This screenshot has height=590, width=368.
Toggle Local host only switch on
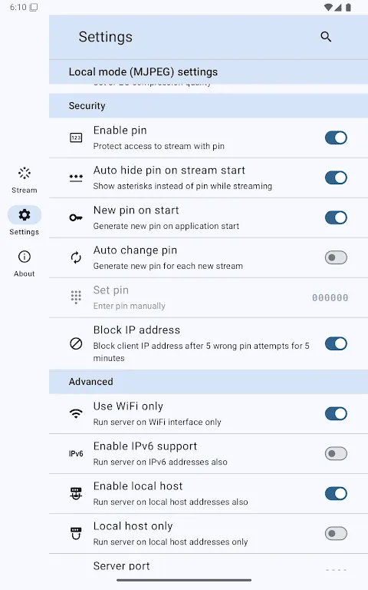336,533
